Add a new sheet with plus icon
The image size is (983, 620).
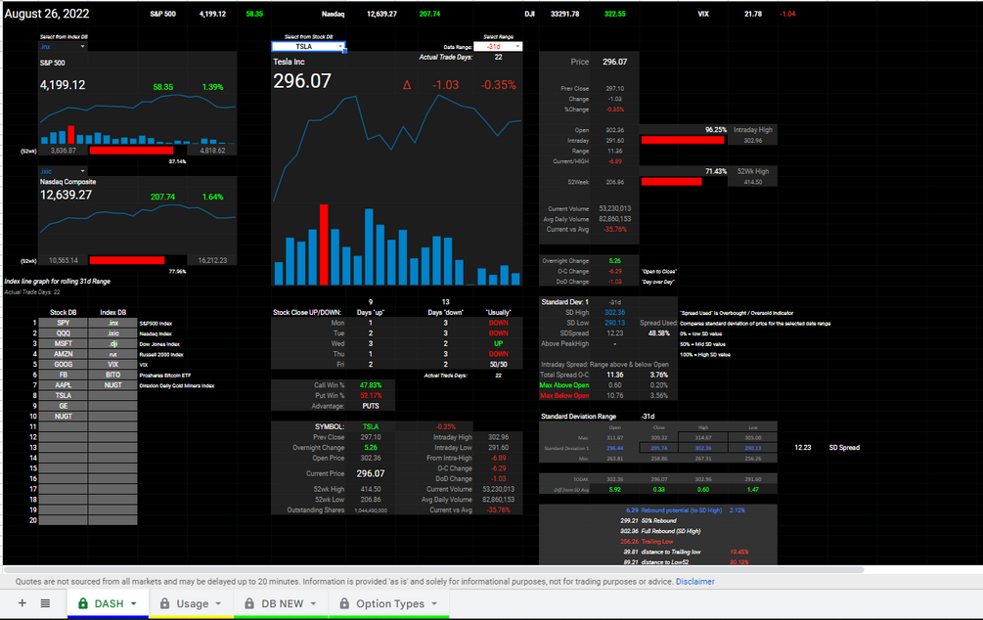click(22, 603)
